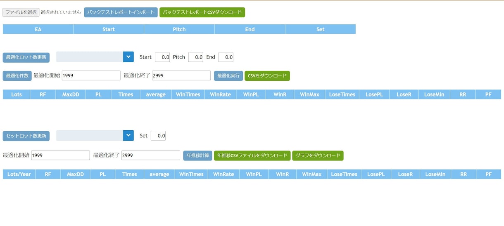Screen dimensions: 504x226
Task: Click 年推移計算 button
Action: pos(198,155)
